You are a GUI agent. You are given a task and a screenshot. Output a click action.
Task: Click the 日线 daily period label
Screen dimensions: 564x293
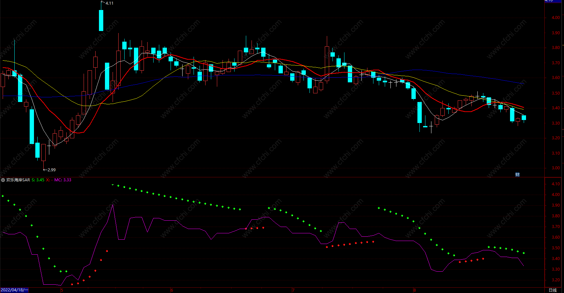pyautogui.click(x=553, y=290)
